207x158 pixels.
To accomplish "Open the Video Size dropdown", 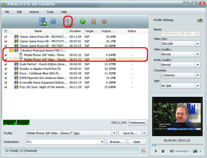I will pyautogui.click(x=197, y=44).
